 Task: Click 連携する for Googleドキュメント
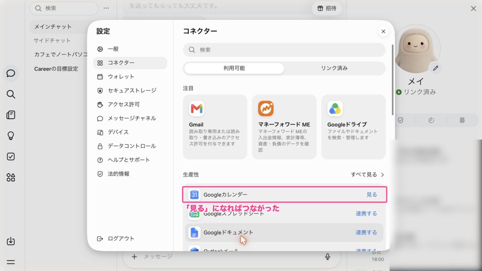tap(366, 232)
